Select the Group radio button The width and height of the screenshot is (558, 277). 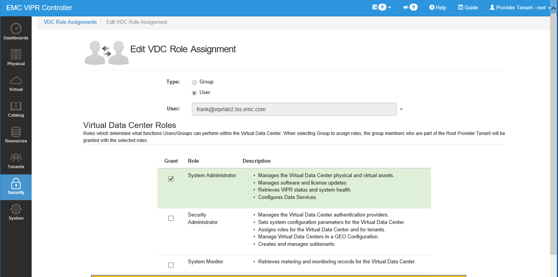(x=194, y=82)
